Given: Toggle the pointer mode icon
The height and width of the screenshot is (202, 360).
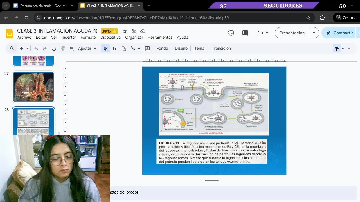Looking at the screenshot, I should click(337, 49).
